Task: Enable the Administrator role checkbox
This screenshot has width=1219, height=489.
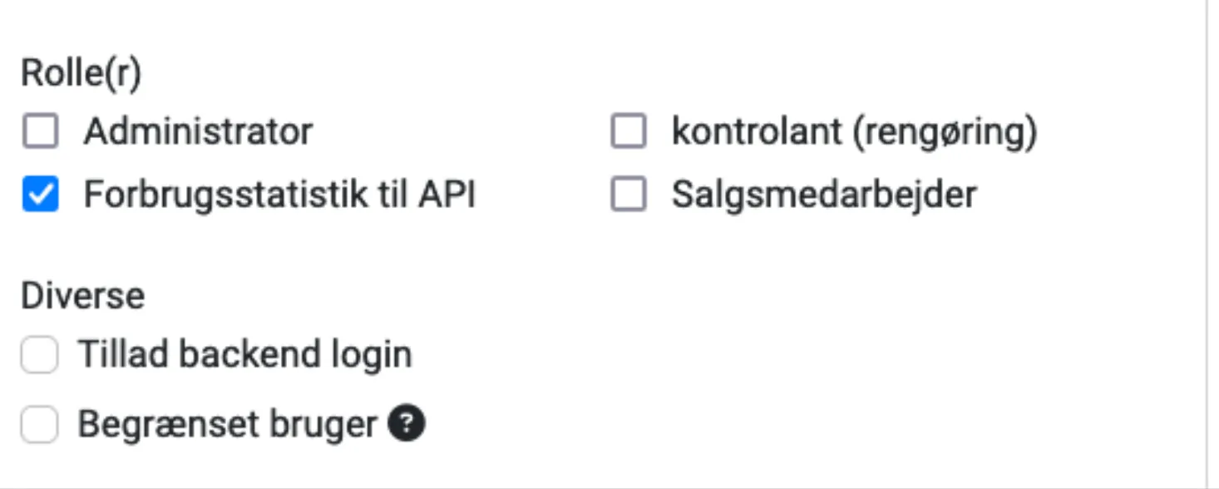Action: pos(40,131)
